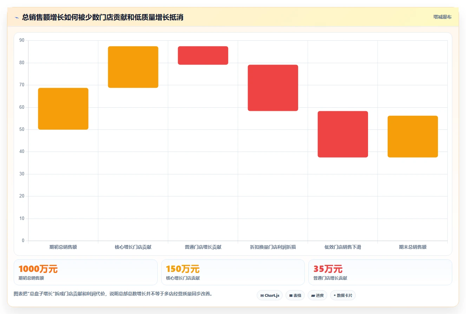Click the caption 期初总销售额 under 1000万元
The height and width of the screenshot is (314, 466).
tap(31, 278)
